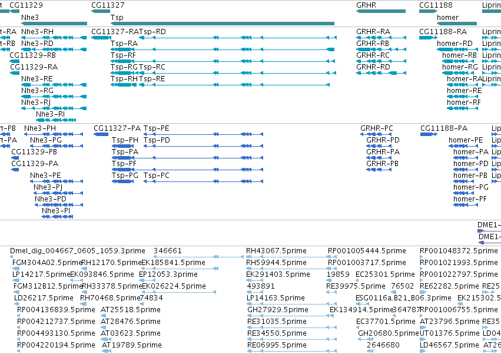Select protein Nhe3-PD
Viewport: 501px width, 354px height.
(x=59, y=205)
